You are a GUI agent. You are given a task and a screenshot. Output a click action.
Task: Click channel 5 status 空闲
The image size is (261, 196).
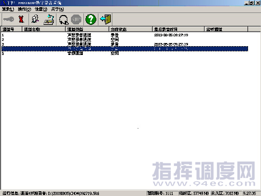114,53
